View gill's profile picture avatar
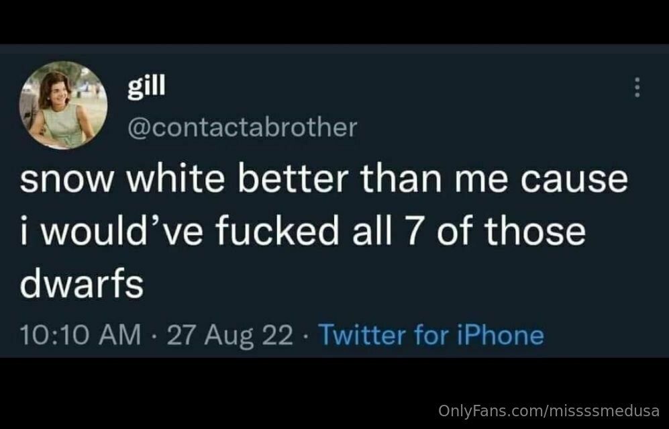The width and height of the screenshot is (669, 429). (63, 105)
